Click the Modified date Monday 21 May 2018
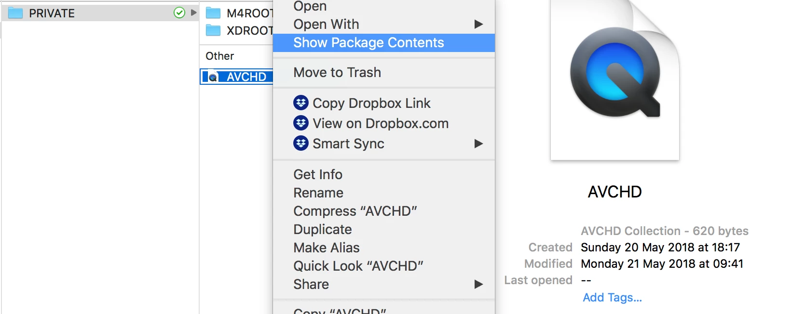 pos(662,264)
